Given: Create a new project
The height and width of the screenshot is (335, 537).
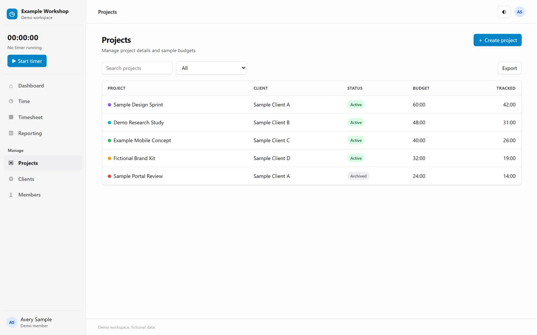Looking at the screenshot, I should (x=498, y=40).
